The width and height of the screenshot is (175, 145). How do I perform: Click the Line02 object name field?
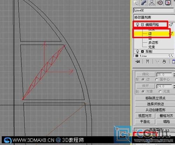[x=153, y=10]
